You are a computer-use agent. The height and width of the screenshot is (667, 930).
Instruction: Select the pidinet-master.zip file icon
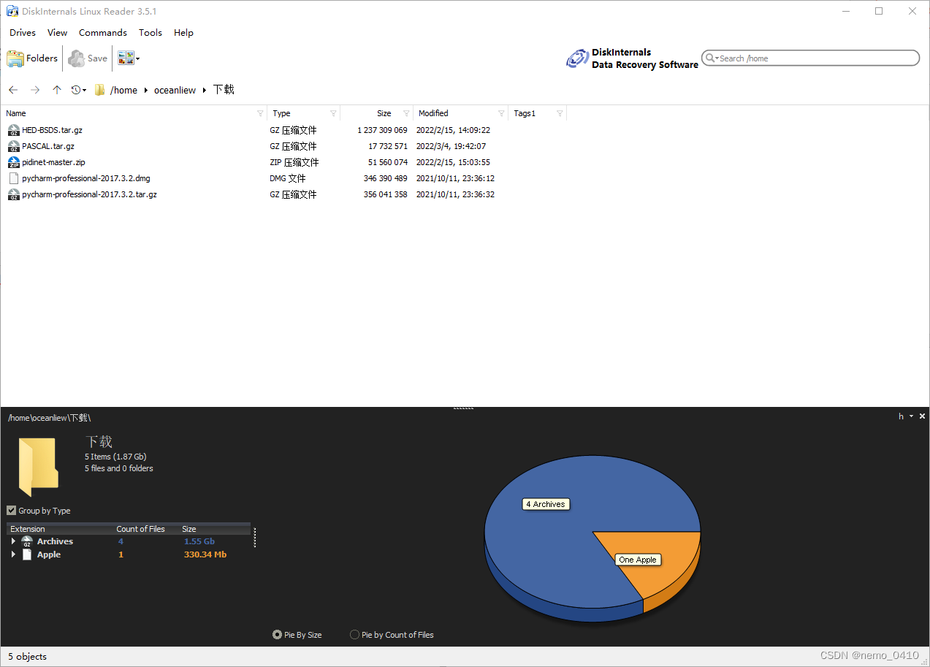tap(14, 162)
